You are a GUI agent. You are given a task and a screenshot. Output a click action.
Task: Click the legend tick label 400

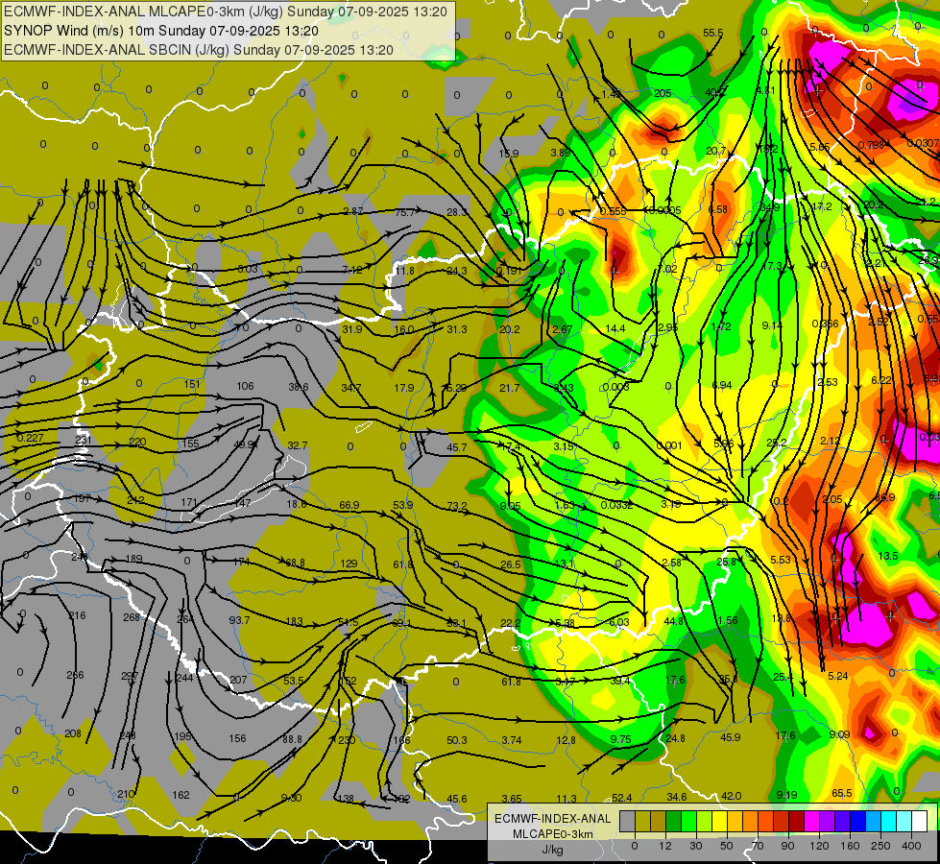click(911, 846)
